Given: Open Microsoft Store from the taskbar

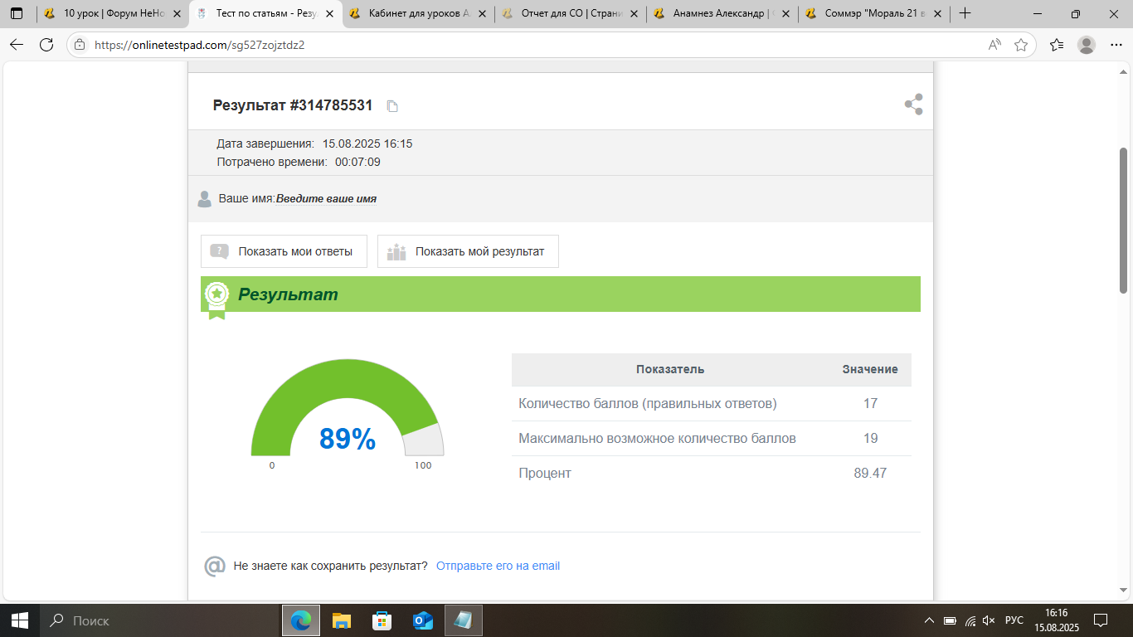Looking at the screenshot, I should (x=382, y=620).
